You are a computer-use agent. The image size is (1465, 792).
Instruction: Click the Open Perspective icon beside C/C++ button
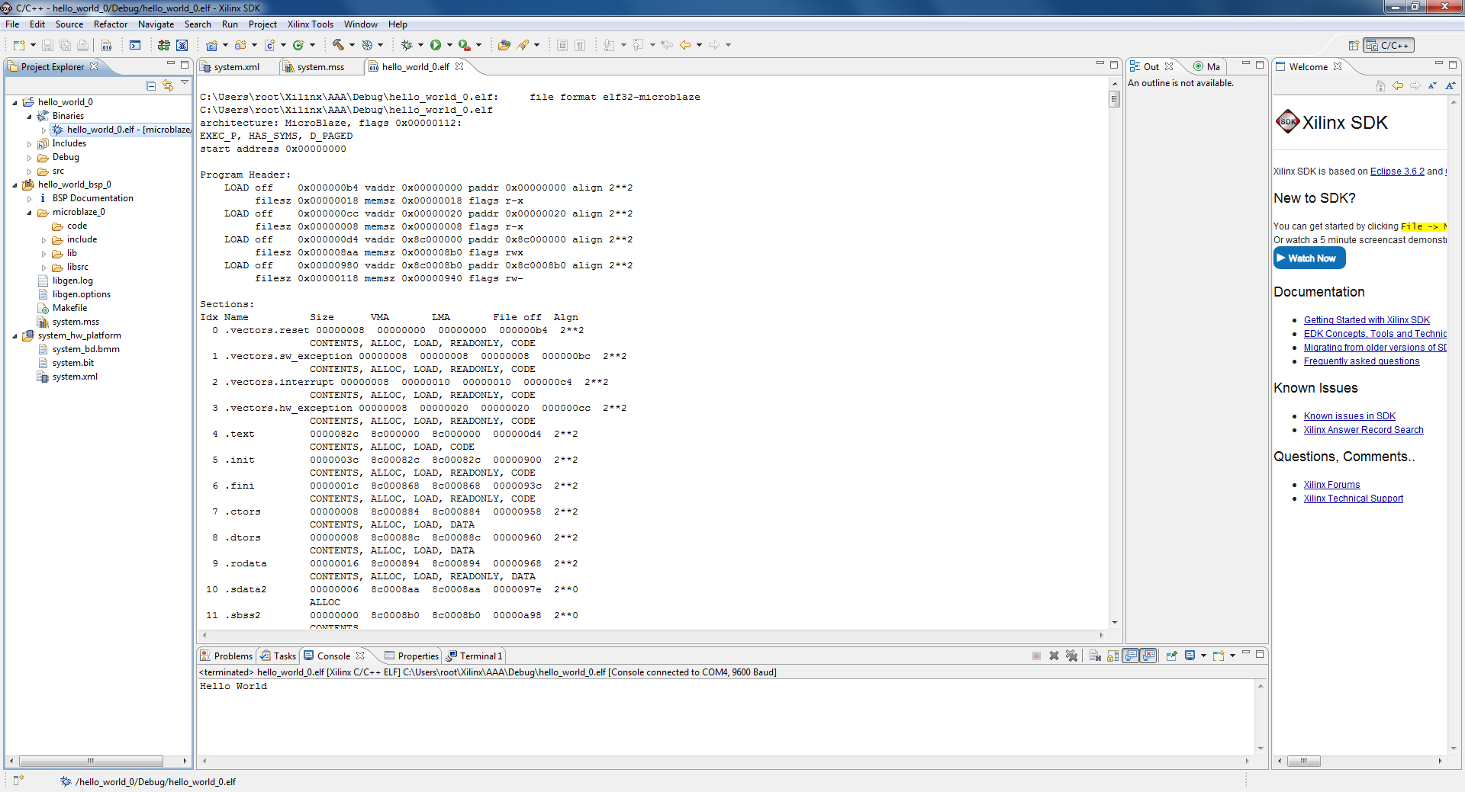click(x=1354, y=45)
